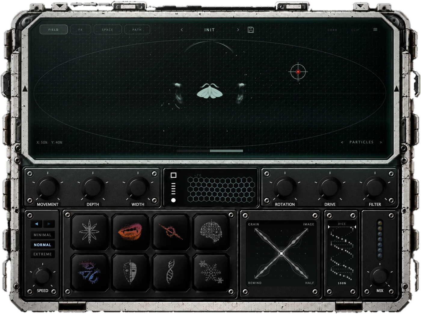Go to the next preset
This screenshot has height=314, width=421.
[238, 30]
